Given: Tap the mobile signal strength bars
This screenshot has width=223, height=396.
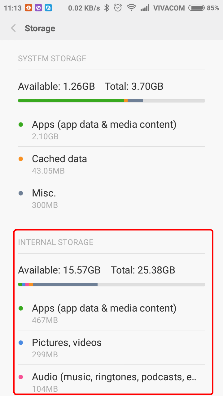Looking at the screenshot, I should tap(145, 8).
